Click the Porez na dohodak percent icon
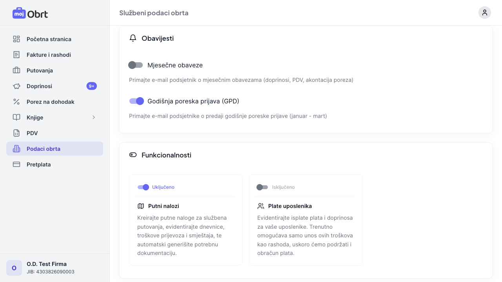This screenshot has width=502, height=282. [16, 102]
